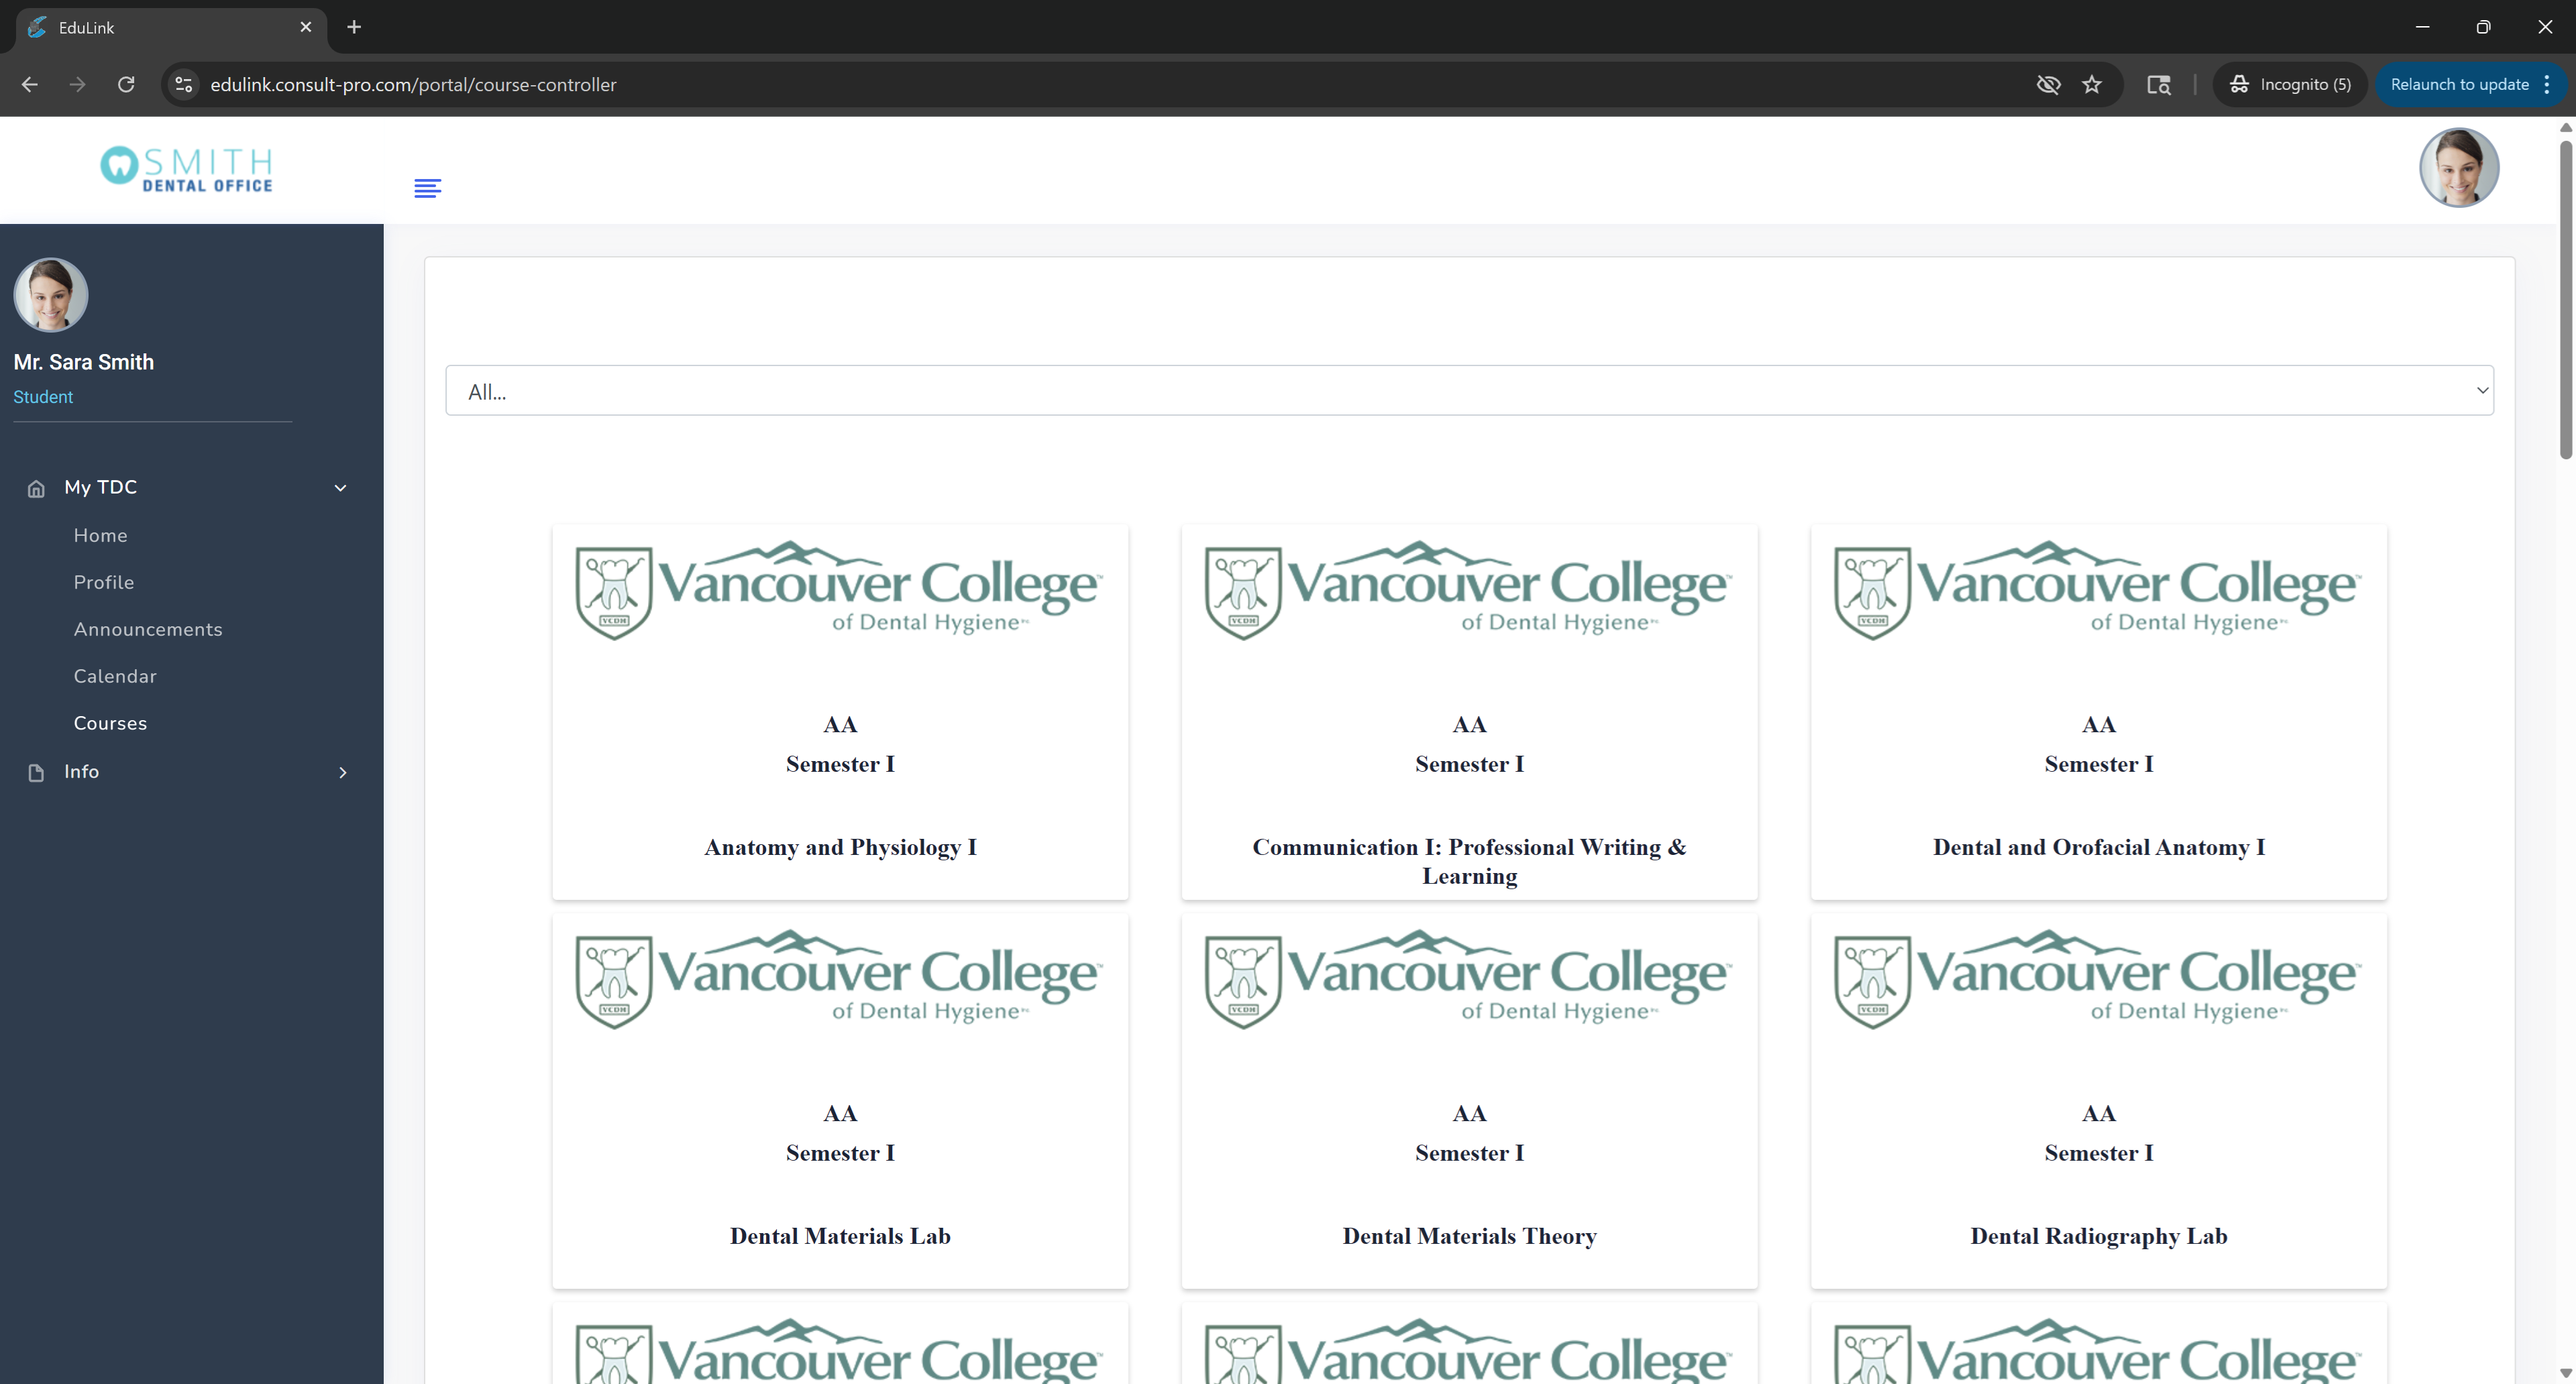Click the Info menu label
Viewport: 2576px width, 1384px height.
click(x=81, y=771)
